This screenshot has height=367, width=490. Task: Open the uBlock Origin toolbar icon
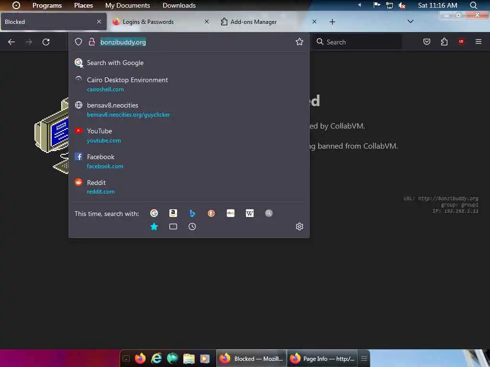pyautogui.click(x=461, y=42)
